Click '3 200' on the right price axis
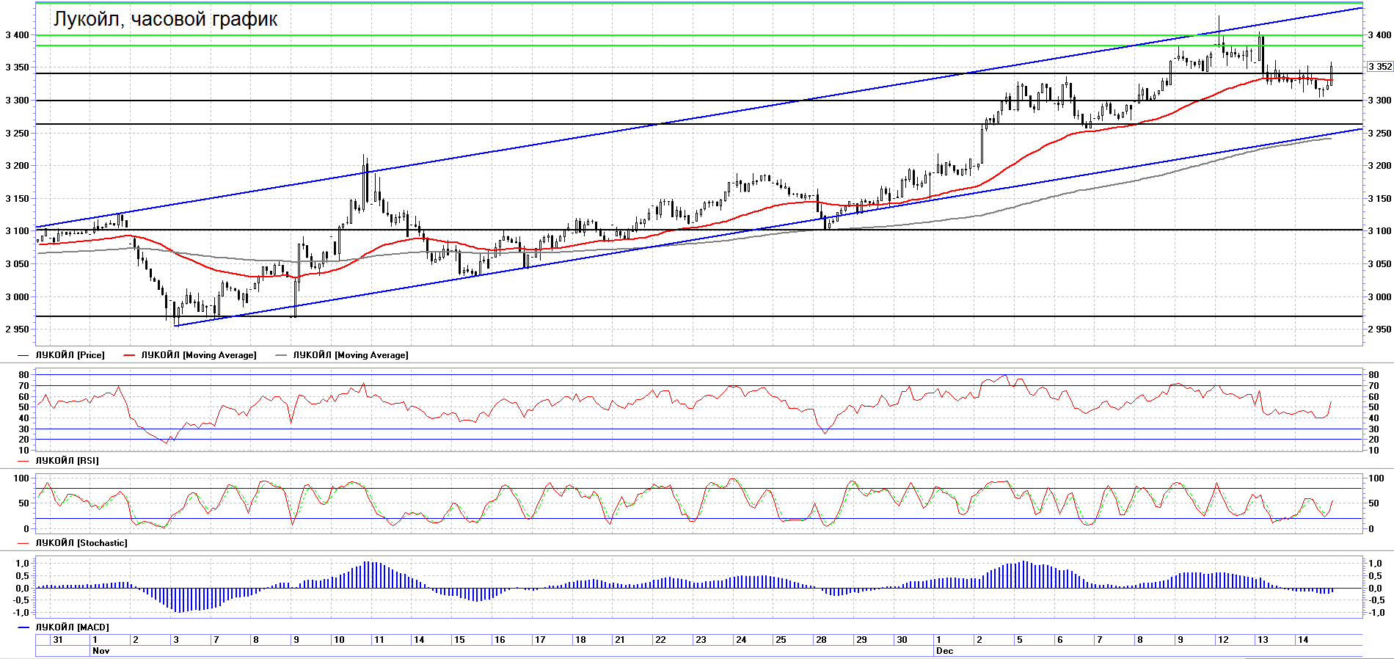The image size is (1394, 659). [x=1379, y=166]
